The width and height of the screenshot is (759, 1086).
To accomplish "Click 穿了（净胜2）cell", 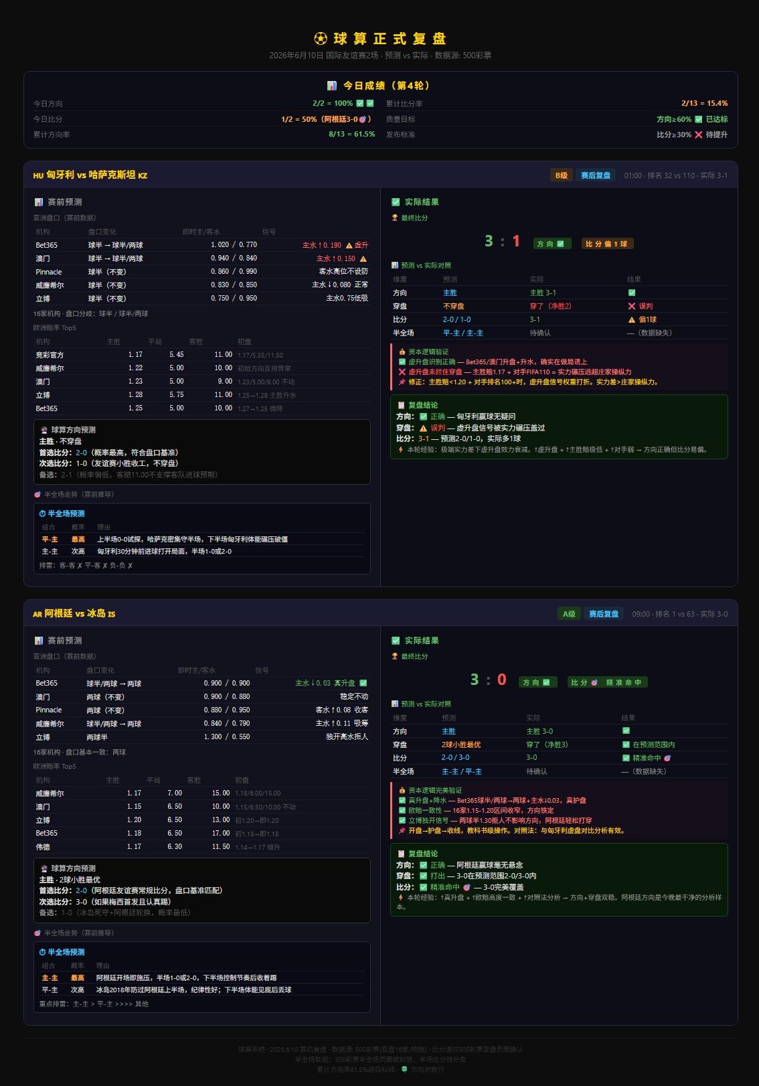I will 551,306.
